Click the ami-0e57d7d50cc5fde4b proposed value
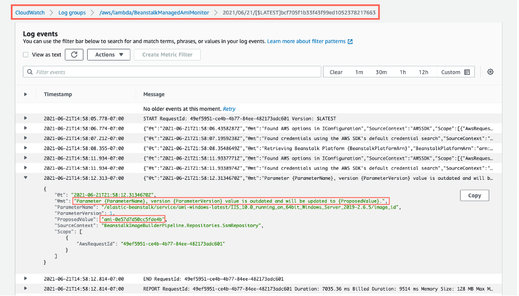Viewport: 519px width, 296px height. [x=133, y=219]
